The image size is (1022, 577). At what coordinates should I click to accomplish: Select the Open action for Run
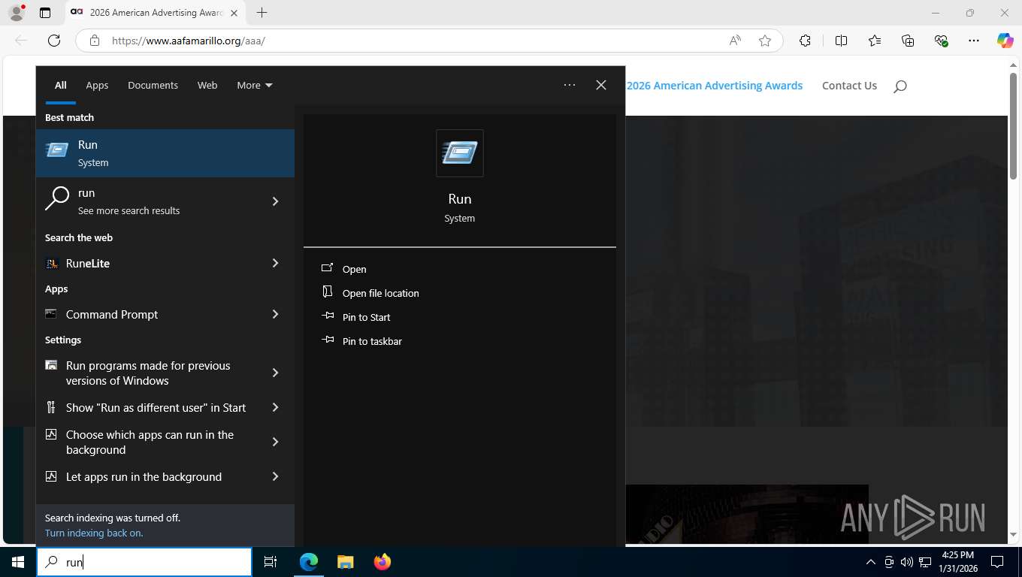pyautogui.click(x=354, y=269)
